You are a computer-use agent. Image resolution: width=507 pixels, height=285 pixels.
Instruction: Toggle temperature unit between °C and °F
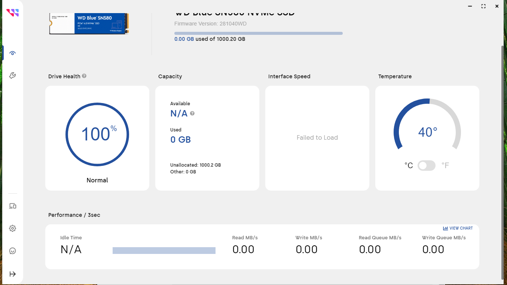427,166
